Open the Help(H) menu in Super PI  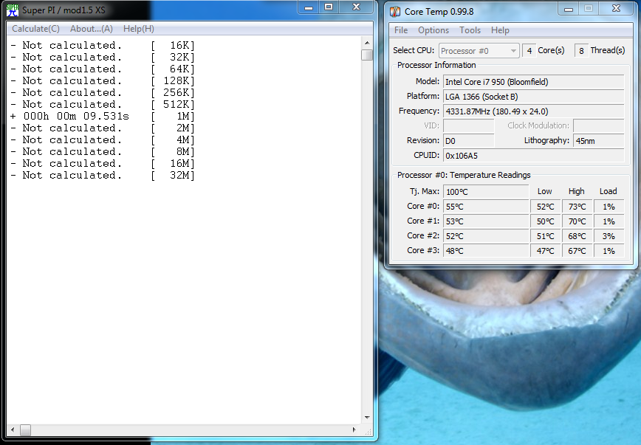click(138, 29)
